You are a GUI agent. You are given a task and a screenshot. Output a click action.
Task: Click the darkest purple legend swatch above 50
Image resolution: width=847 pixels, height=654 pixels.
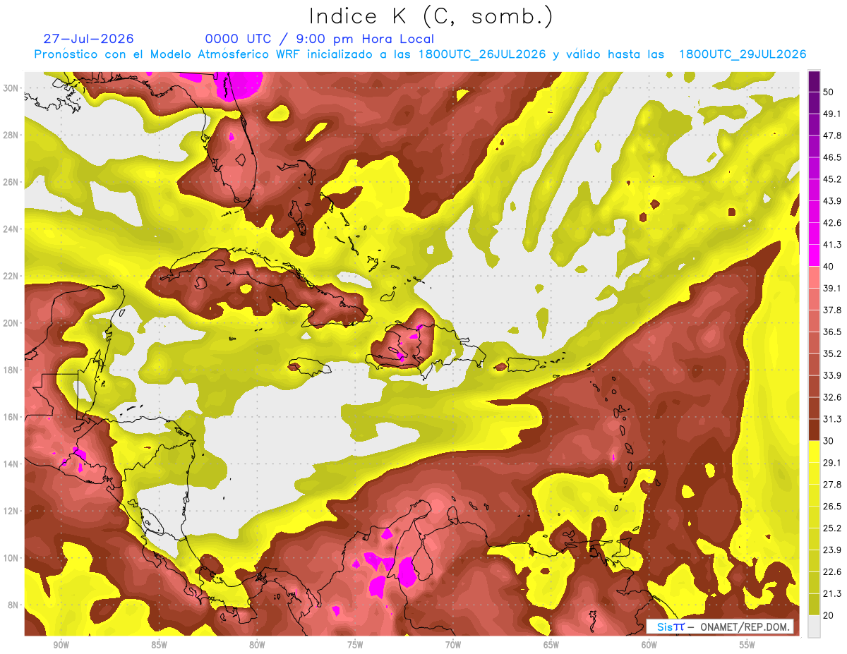(814, 81)
